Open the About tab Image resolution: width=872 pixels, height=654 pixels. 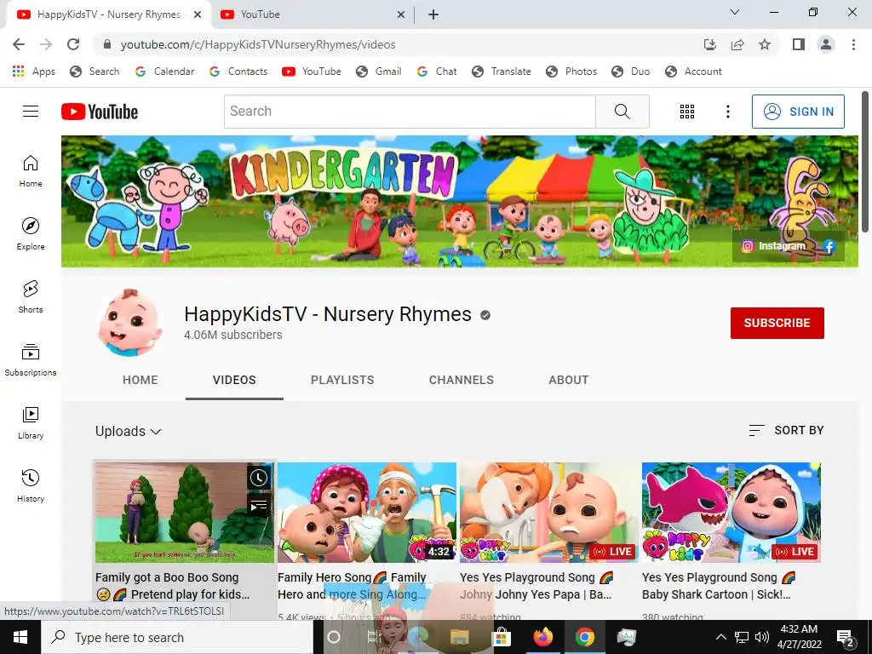point(568,380)
